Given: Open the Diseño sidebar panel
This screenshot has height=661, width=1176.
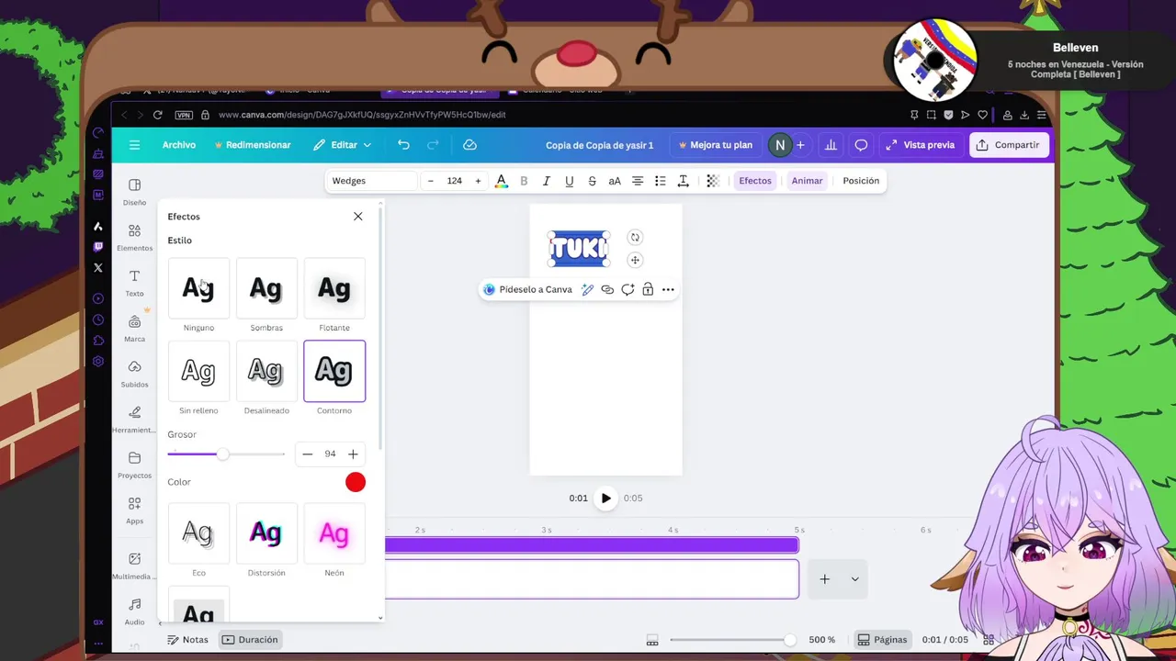Looking at the screenshot, I should 134,192.
